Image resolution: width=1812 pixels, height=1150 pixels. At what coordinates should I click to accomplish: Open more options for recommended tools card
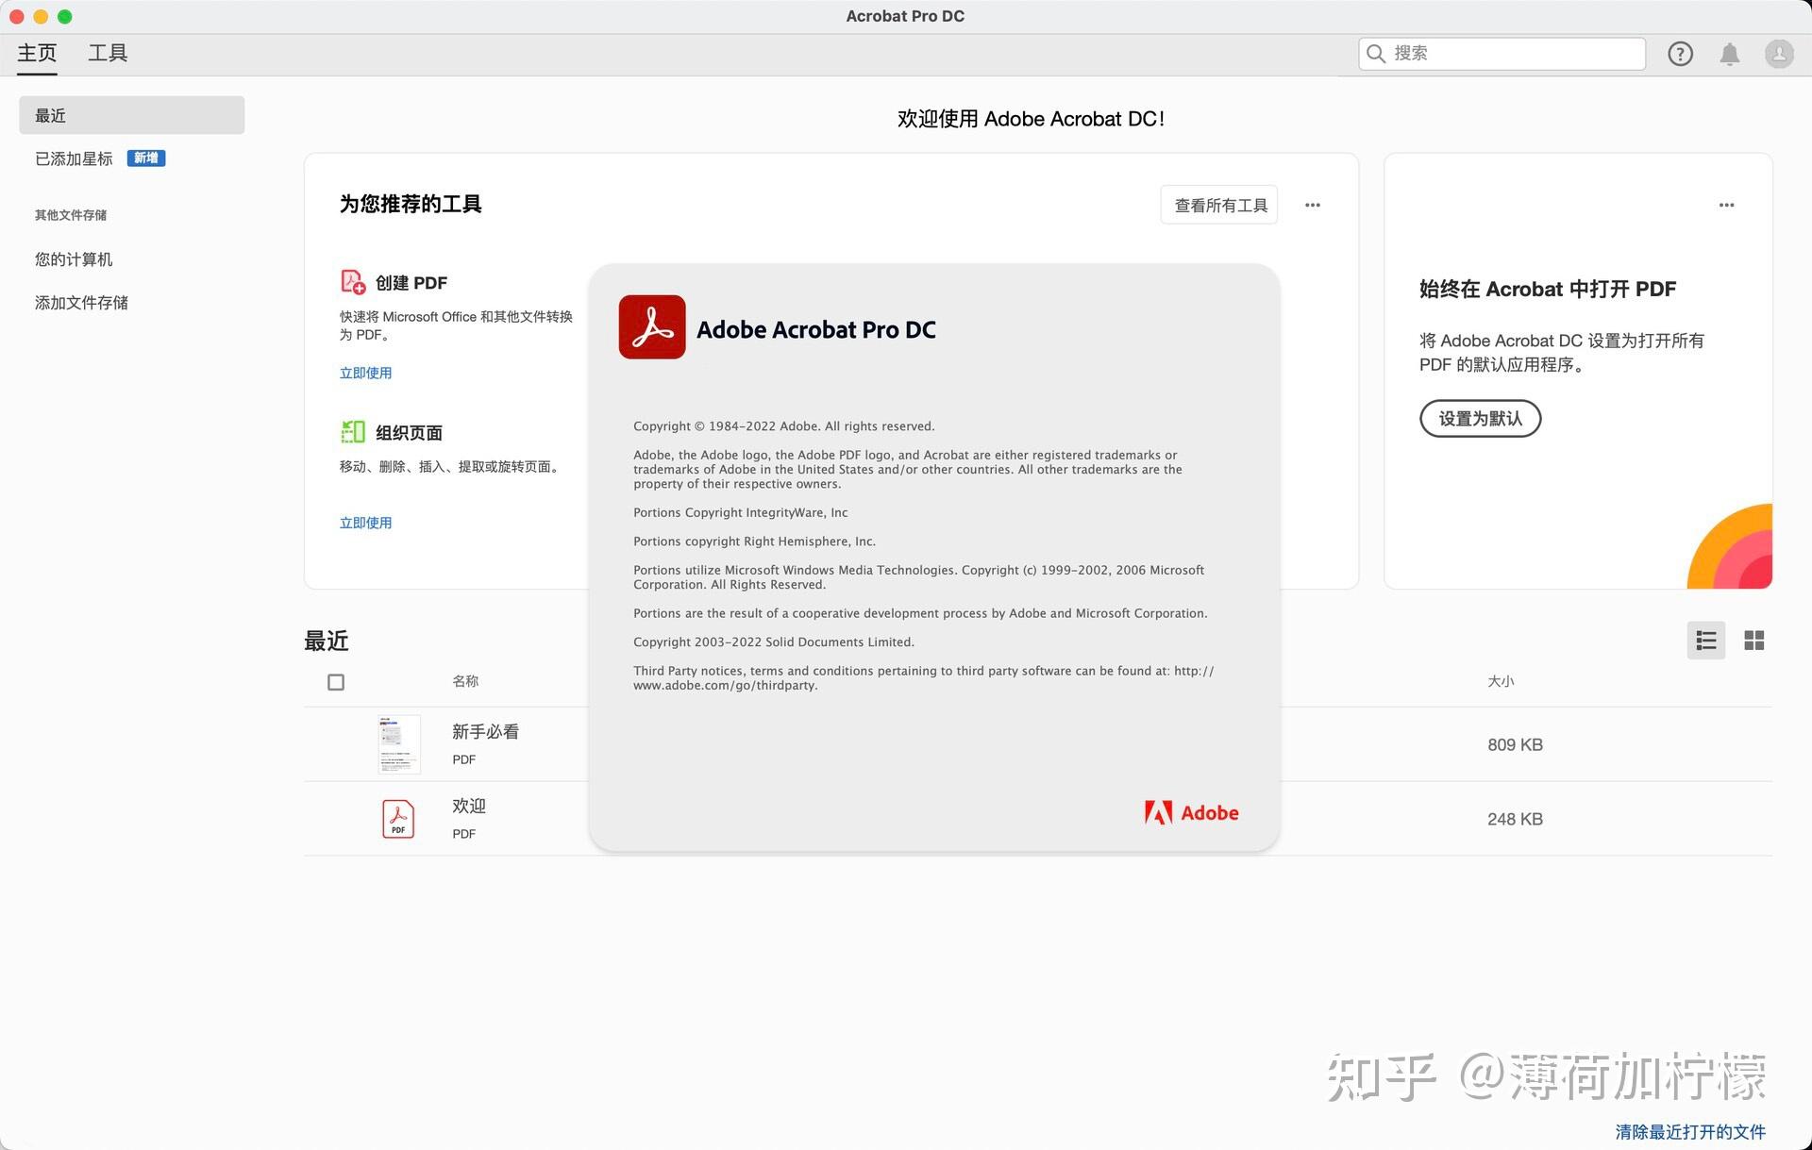pyautogui.click(x=1313, y=205)
